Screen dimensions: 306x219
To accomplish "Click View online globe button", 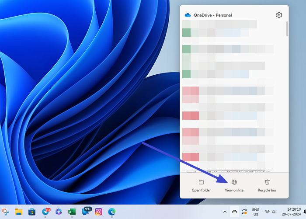I will pos(234,186).
